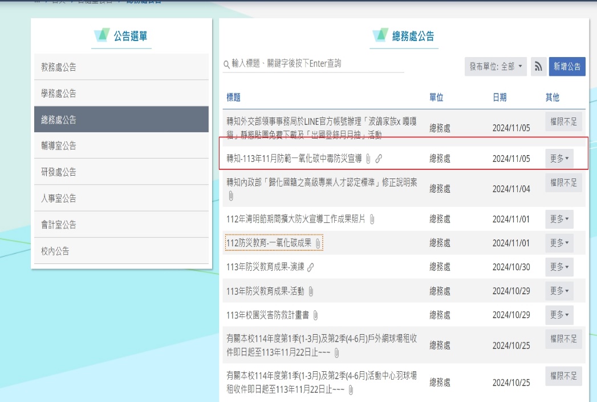597x402 pixels.
Task: Click paperclip icon beside 113年校園災害防救計畫書
Action: pyautogui.click(x=315, y=315)
